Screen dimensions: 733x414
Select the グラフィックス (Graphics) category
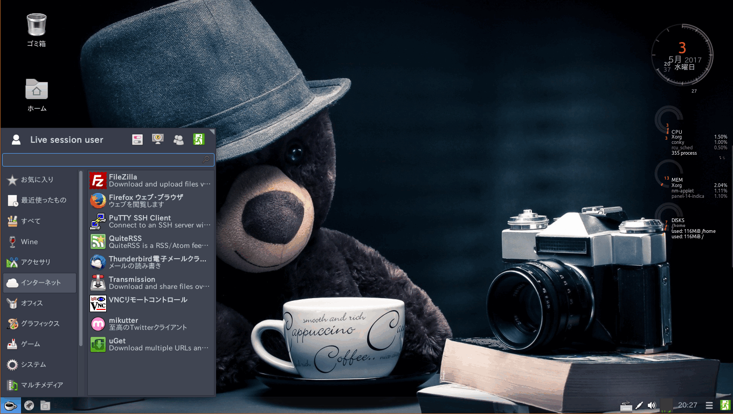click(40, 323)
